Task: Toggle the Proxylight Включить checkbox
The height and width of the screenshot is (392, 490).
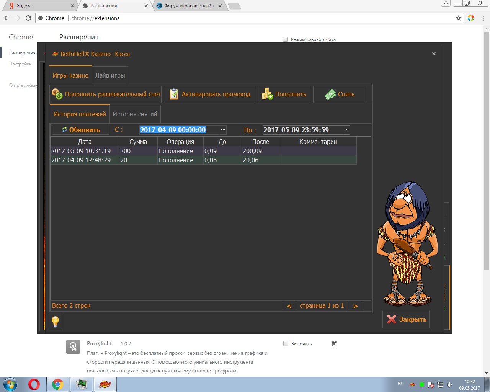Action: (x=286, y=344)
